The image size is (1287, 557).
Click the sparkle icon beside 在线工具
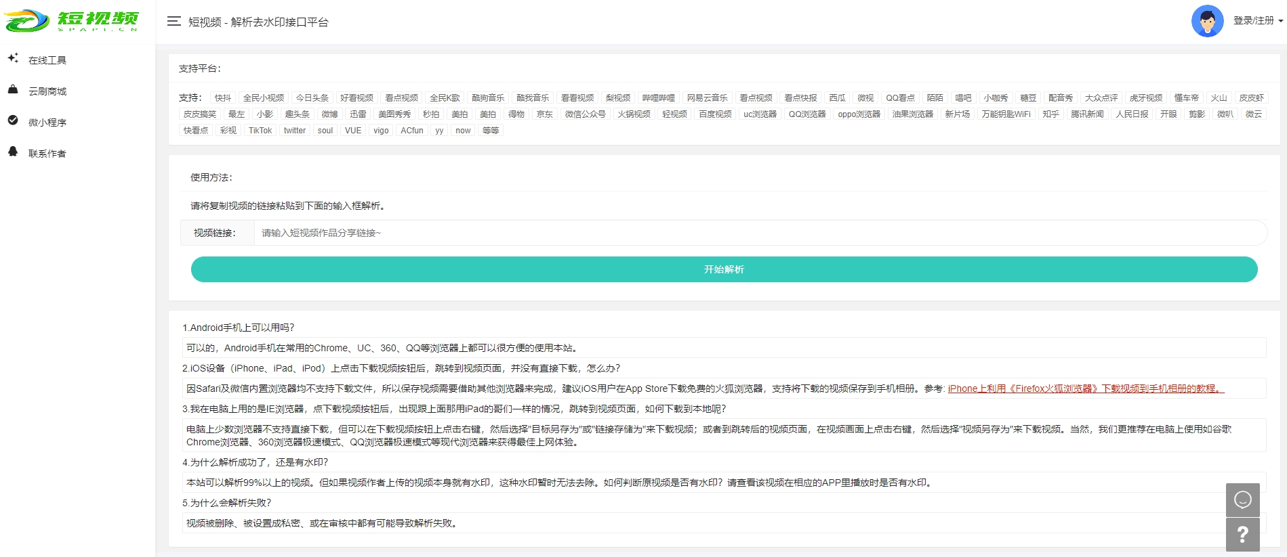point(13,59)
